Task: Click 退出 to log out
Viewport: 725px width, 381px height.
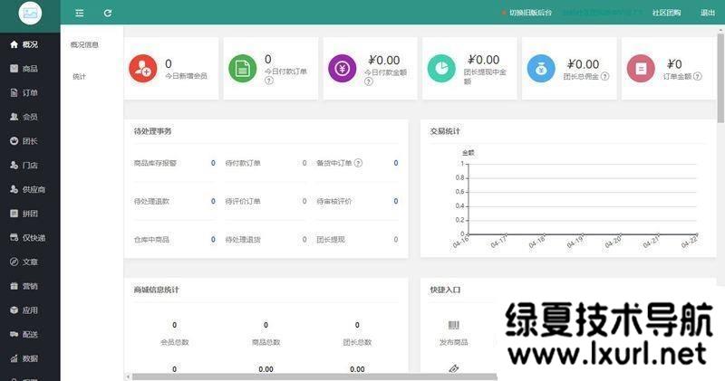Action: pos(707,13)
